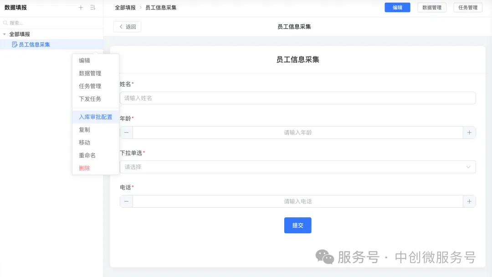Image resolution: width=492 pixels, height=277 pixels.
Task: Choose 下发任务 from the context menu
Action: coord(96,99)
